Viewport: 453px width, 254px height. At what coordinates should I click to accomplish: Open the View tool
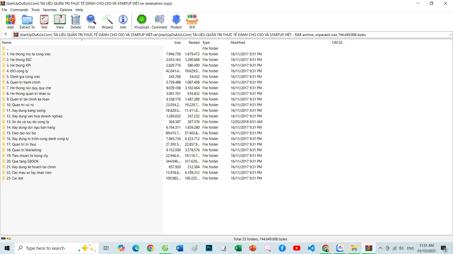click(x=60, y=22)
